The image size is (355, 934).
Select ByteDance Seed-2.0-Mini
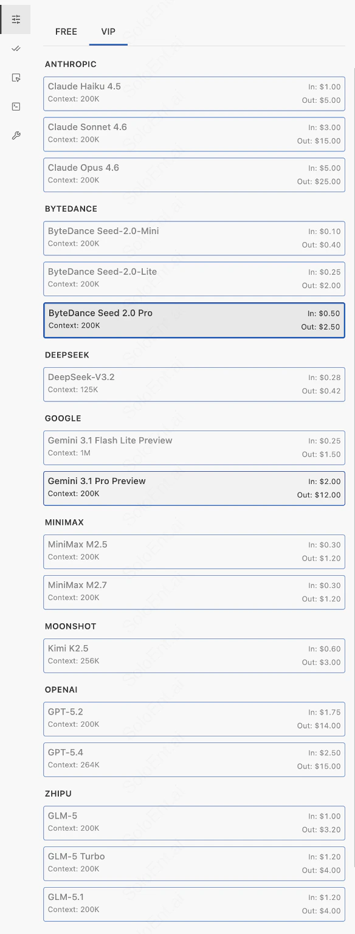pos(194,238)
